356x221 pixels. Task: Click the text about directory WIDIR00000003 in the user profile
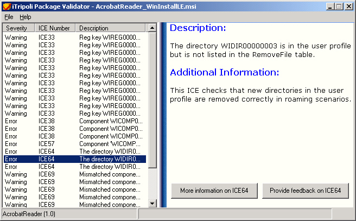(260, 50)
